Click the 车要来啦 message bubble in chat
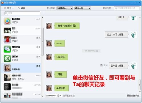 62,88
